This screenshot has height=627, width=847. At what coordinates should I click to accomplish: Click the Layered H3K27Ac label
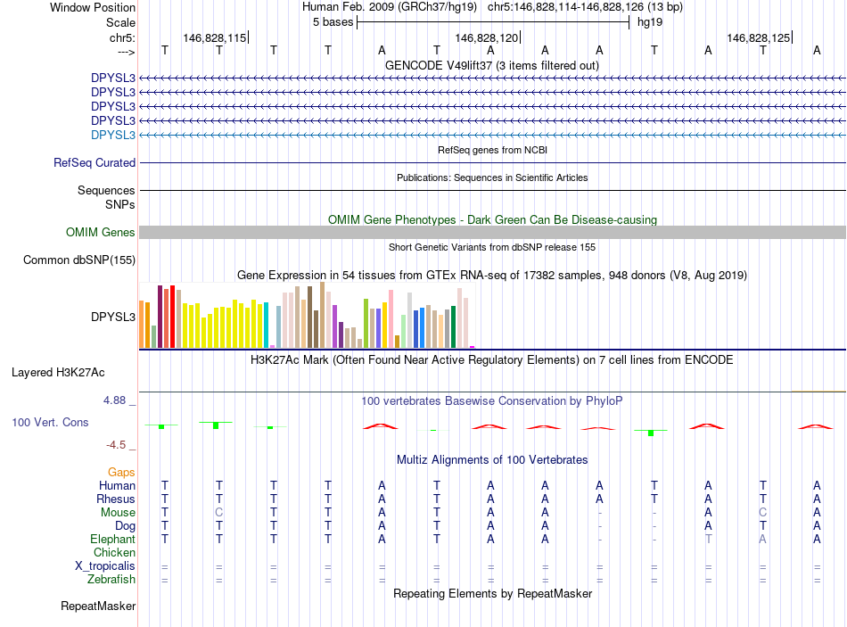coord(58,373)
